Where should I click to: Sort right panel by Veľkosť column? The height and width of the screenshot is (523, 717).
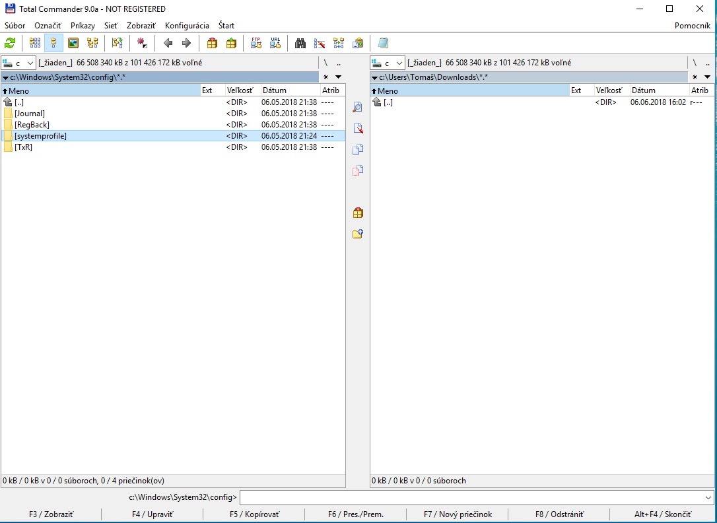point(612,90)
